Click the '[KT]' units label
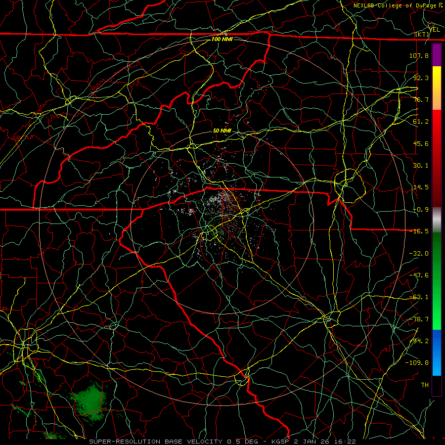The width and height of the screenshot is (445, 445). tap(422, 35)
